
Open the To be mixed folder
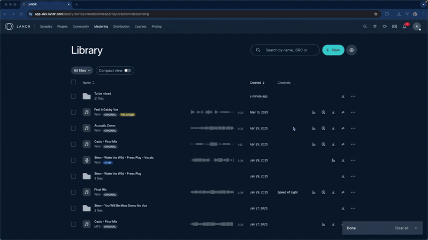103,94
